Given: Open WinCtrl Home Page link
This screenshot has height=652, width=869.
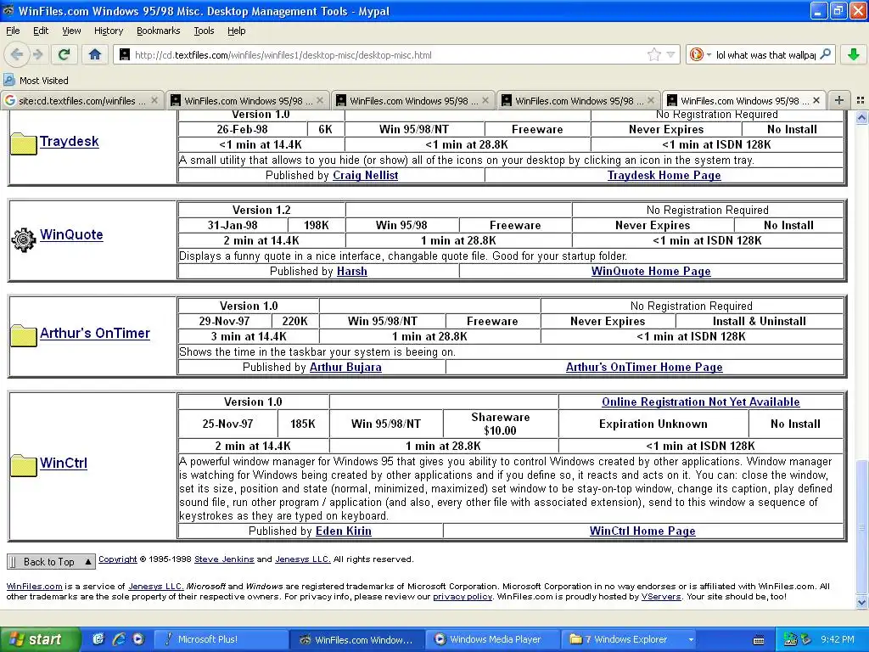Looking at the screenshot, I should click(642, 531).
